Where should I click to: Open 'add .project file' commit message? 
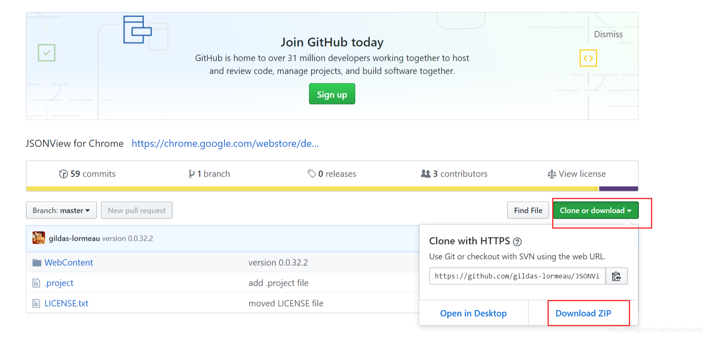[279, 283]
